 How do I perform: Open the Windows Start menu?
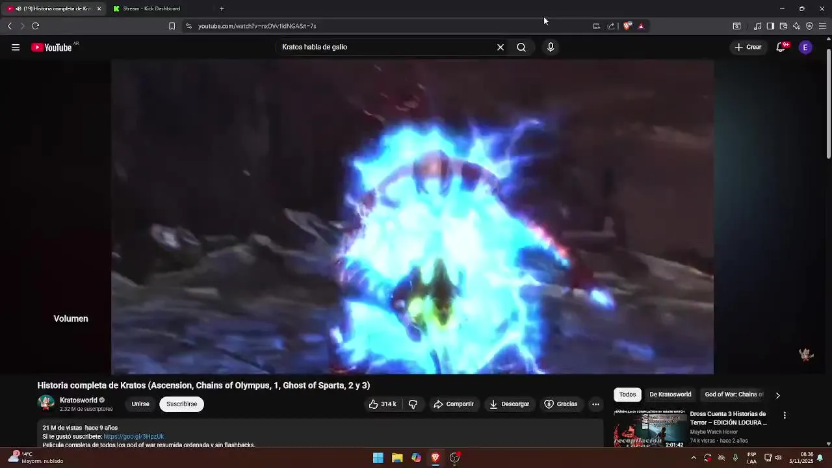378,458
